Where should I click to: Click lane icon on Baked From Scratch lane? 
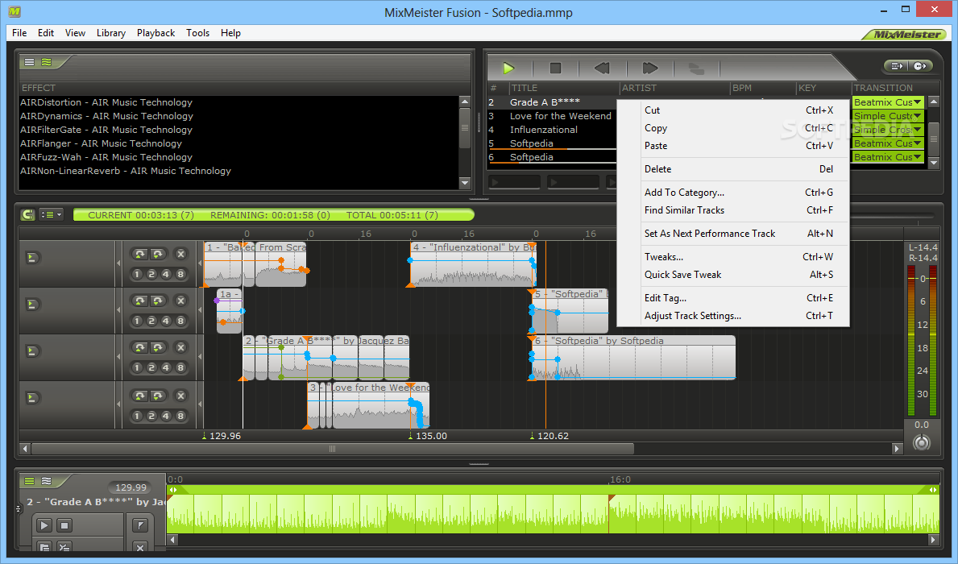point(31,258)
